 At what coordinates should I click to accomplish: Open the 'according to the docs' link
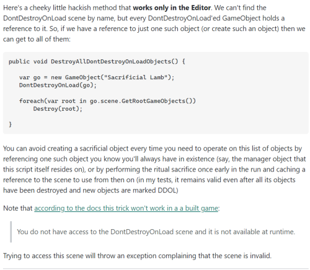pos(126,208)
